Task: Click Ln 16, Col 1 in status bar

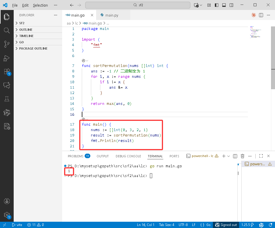Action: point(146,225)
